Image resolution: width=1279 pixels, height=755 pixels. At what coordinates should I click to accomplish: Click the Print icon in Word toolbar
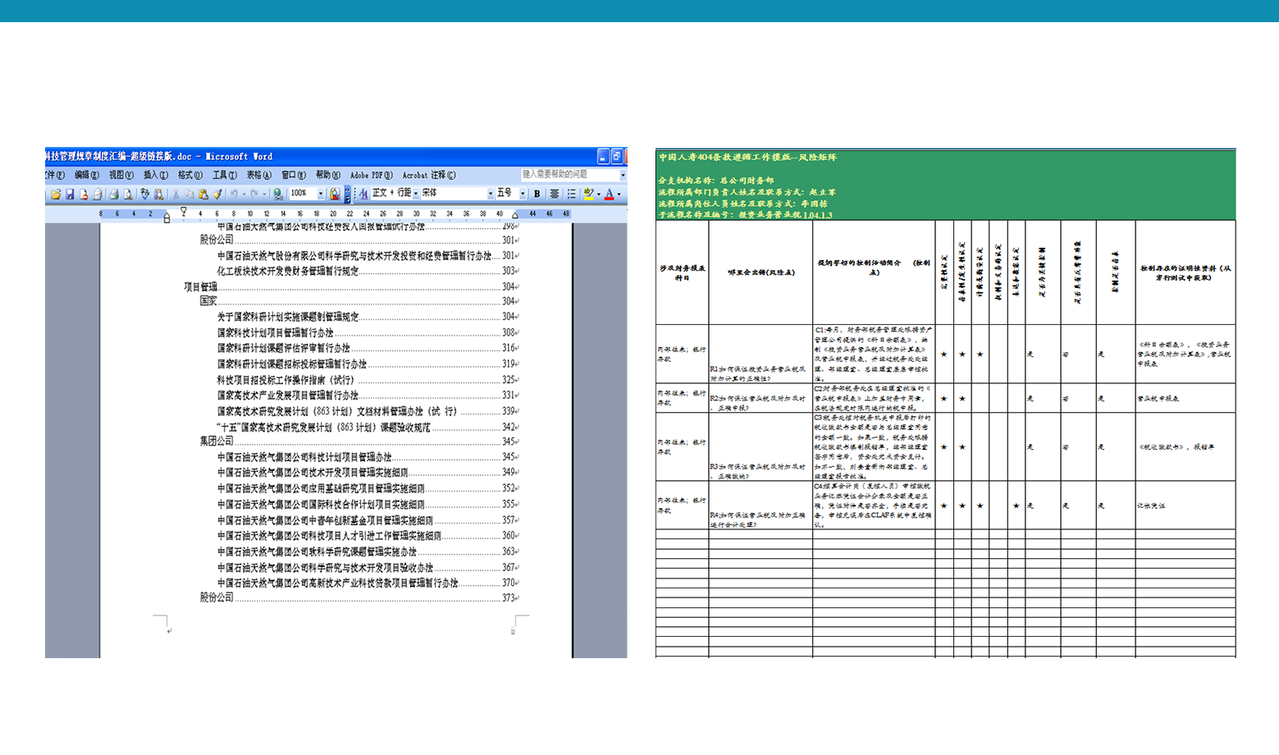(x=114, y=194)
